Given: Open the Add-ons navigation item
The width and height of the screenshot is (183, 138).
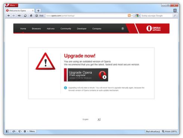Looking at the screenshot, I should point(50,29).
